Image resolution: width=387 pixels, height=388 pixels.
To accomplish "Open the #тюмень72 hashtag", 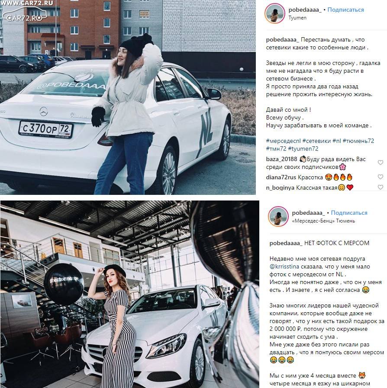I will point(358,141).
